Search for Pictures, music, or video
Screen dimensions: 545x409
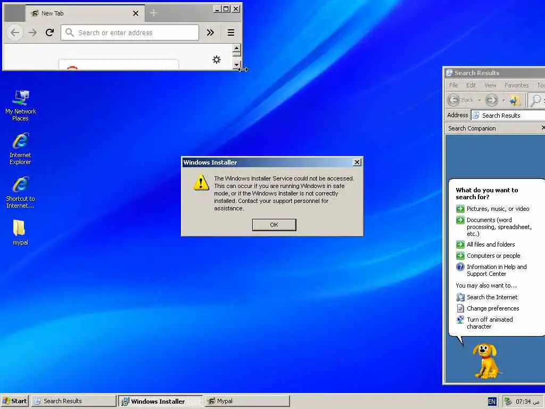(x=492, y=209)
